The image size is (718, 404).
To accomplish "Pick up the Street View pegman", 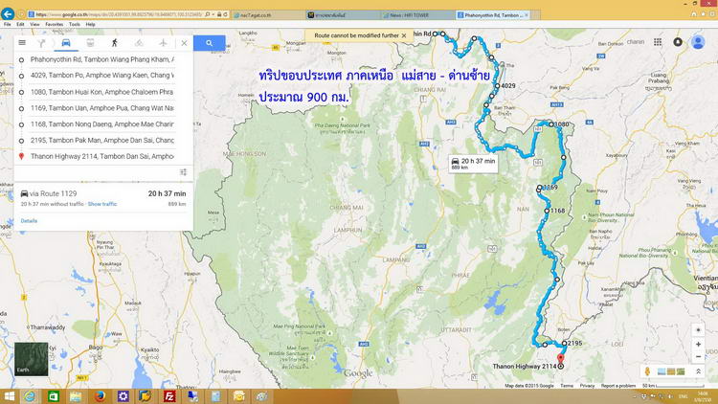I will [647, 371].
